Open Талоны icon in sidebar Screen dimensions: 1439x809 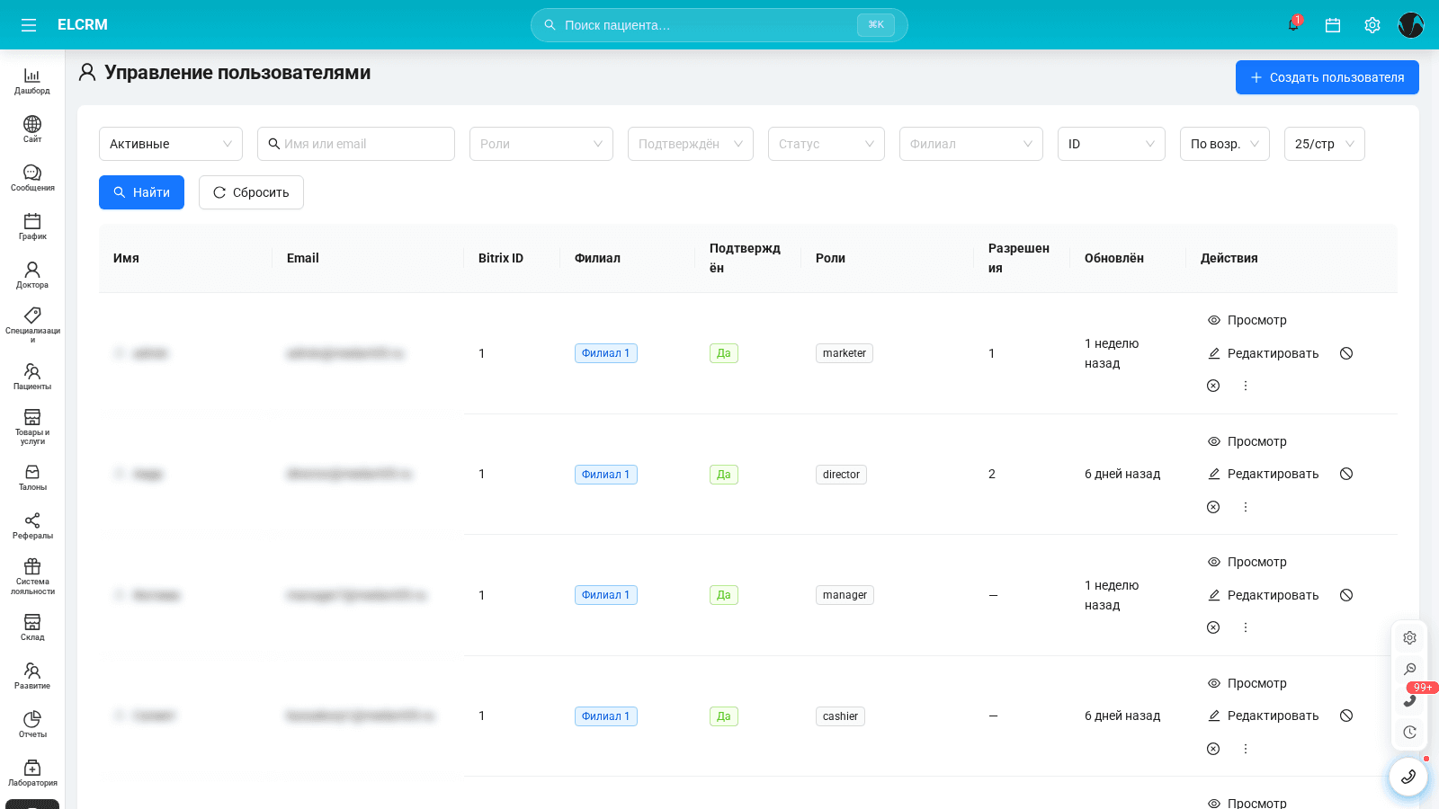pyautogui.click(x=32, y=472)
